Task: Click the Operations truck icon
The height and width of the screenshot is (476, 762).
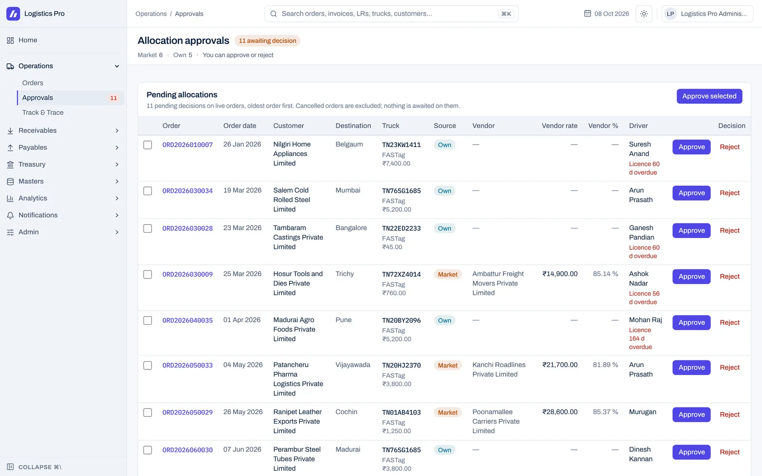Action: coord(10,66)
